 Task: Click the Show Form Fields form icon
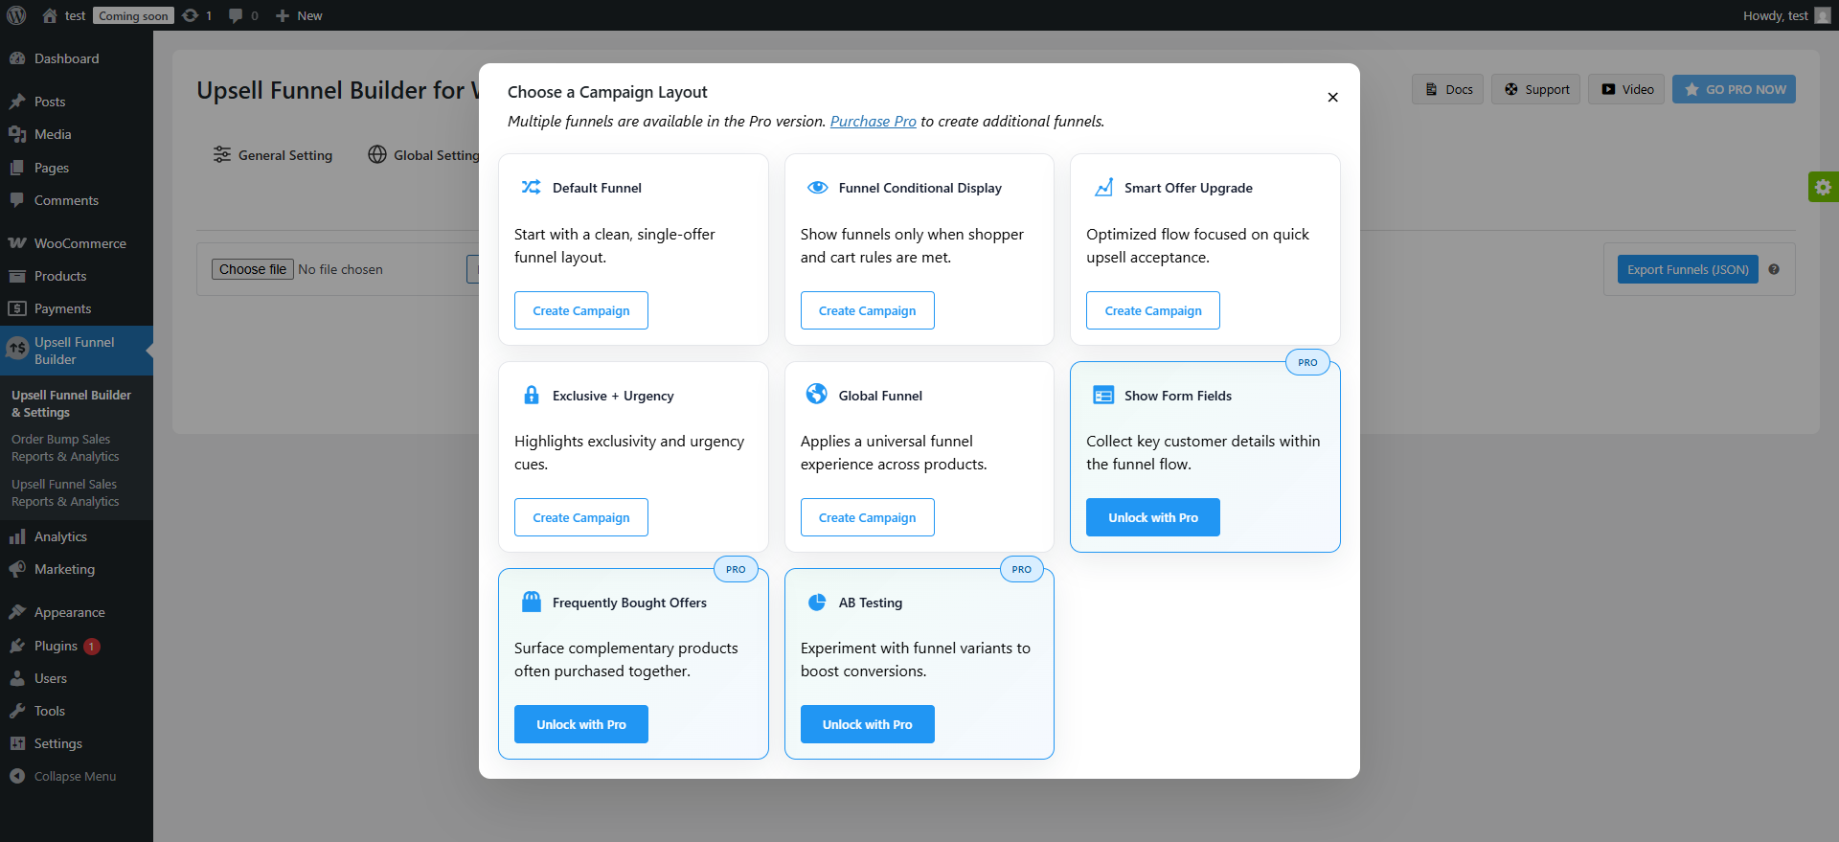pyautogui.click(x=1103, y=395)
